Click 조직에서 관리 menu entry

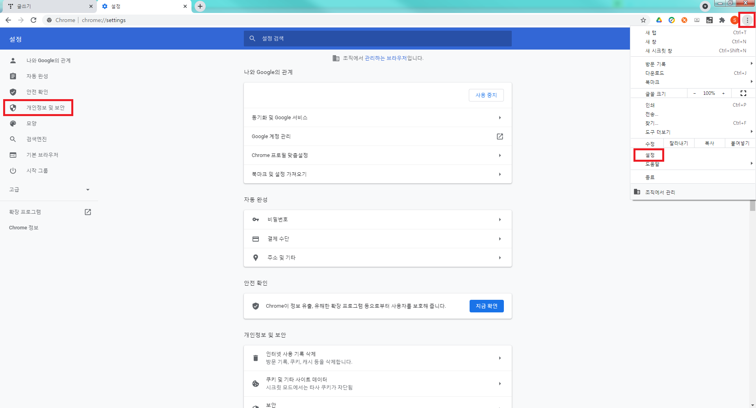click(693, 192)
